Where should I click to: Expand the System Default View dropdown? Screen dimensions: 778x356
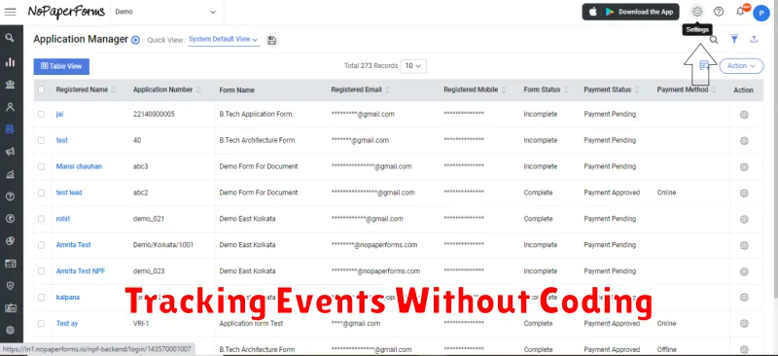tap(224, 39)
